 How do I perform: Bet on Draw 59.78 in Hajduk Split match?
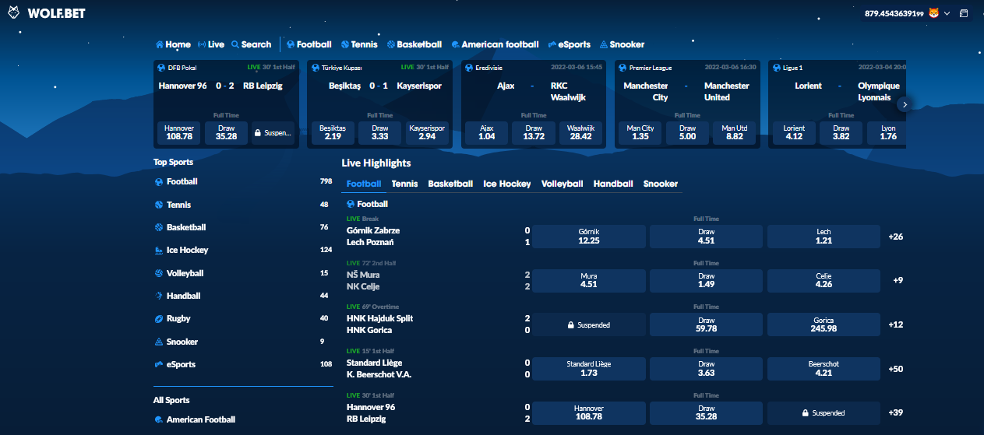click(x=707, y=324)
